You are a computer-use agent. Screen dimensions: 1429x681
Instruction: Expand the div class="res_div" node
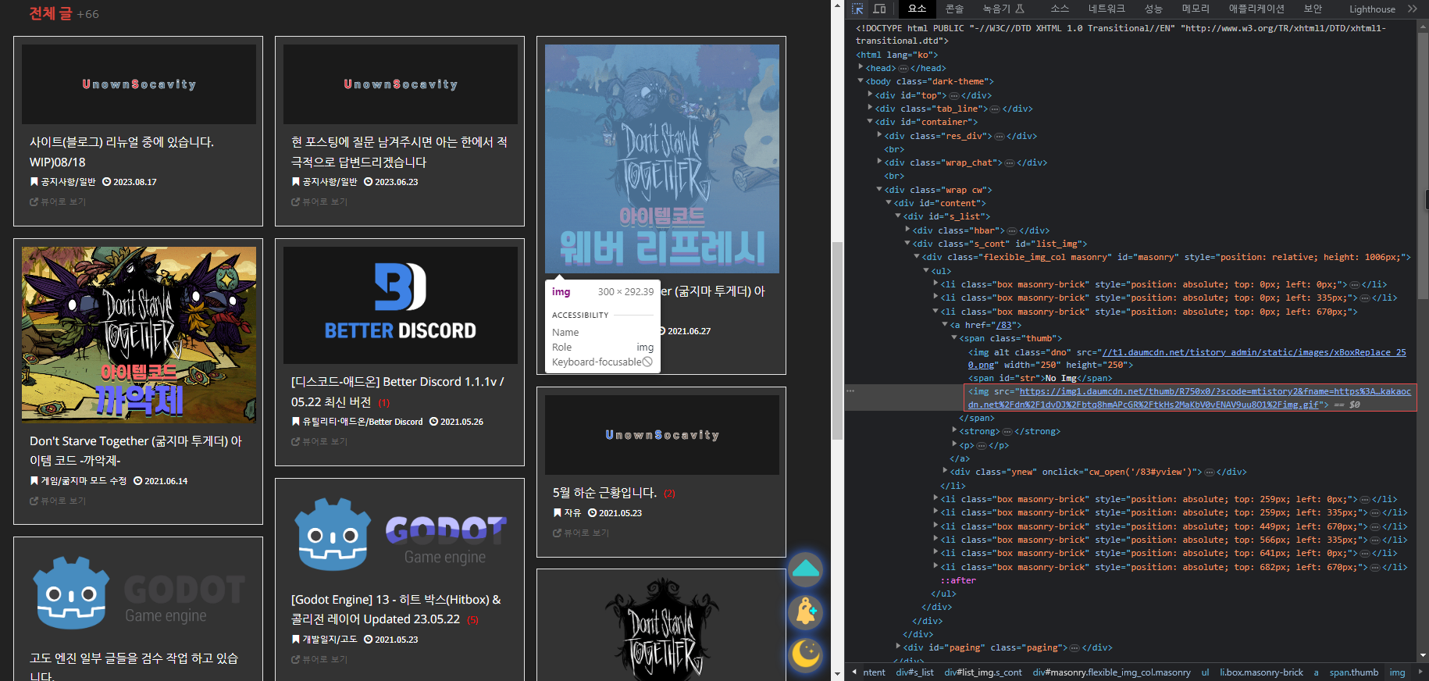(x=879, y=135)
